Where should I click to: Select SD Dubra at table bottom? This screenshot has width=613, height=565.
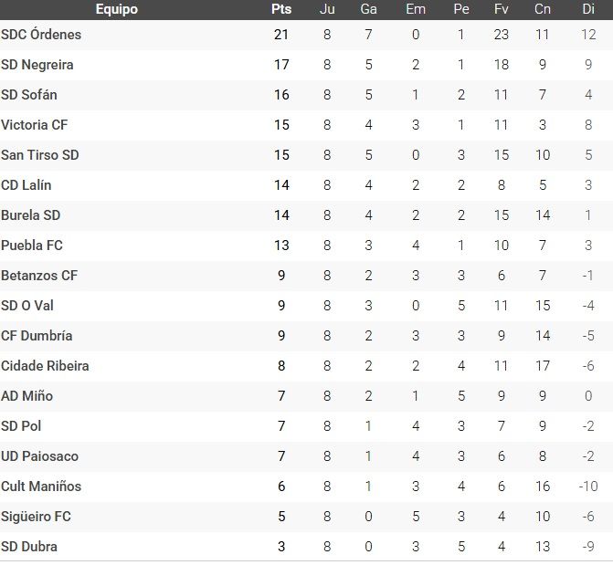click(x=28, y=547)
